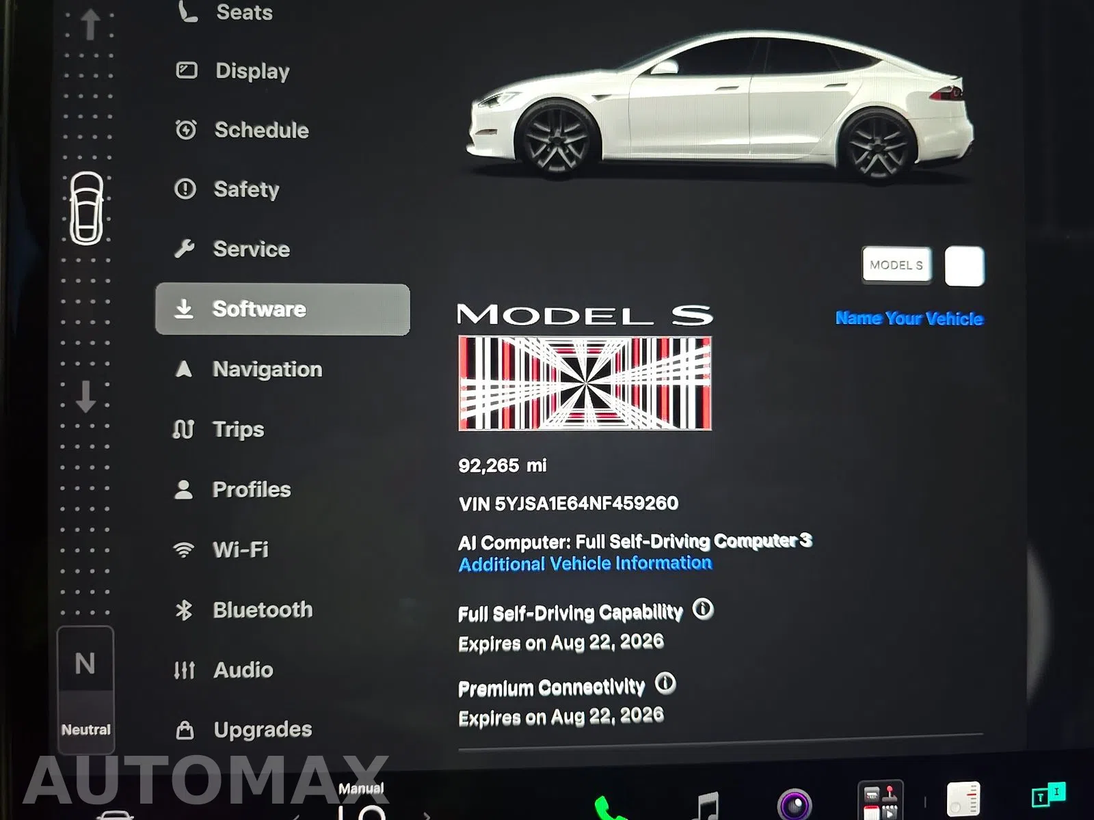This screenshot has height=820, width=1094.
Task: Click the wrench icon beside Service
Action: pyautogui.click(x=185, y=249)
